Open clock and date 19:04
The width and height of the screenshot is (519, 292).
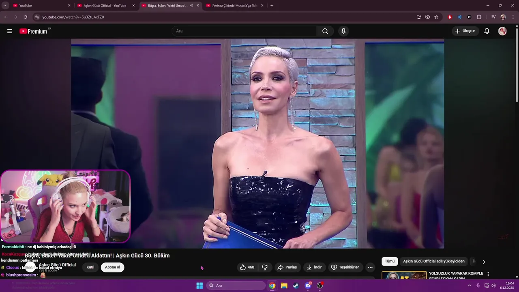coord(507,286)
